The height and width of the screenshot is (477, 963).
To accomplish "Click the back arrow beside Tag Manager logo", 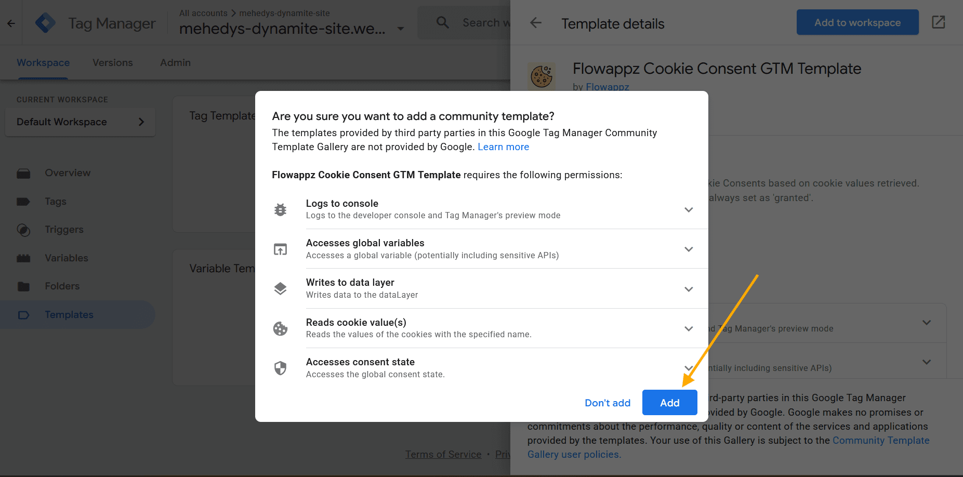I will tap(11, 23).
